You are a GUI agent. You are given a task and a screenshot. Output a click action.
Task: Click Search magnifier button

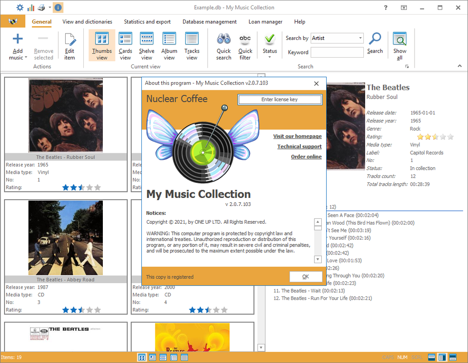click(375, 44)
